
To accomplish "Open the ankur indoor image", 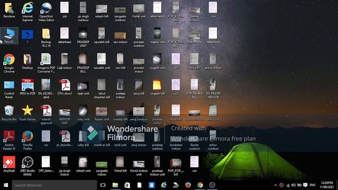I will (213, 62).
